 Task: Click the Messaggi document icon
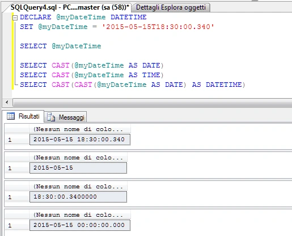coord(51,117)
